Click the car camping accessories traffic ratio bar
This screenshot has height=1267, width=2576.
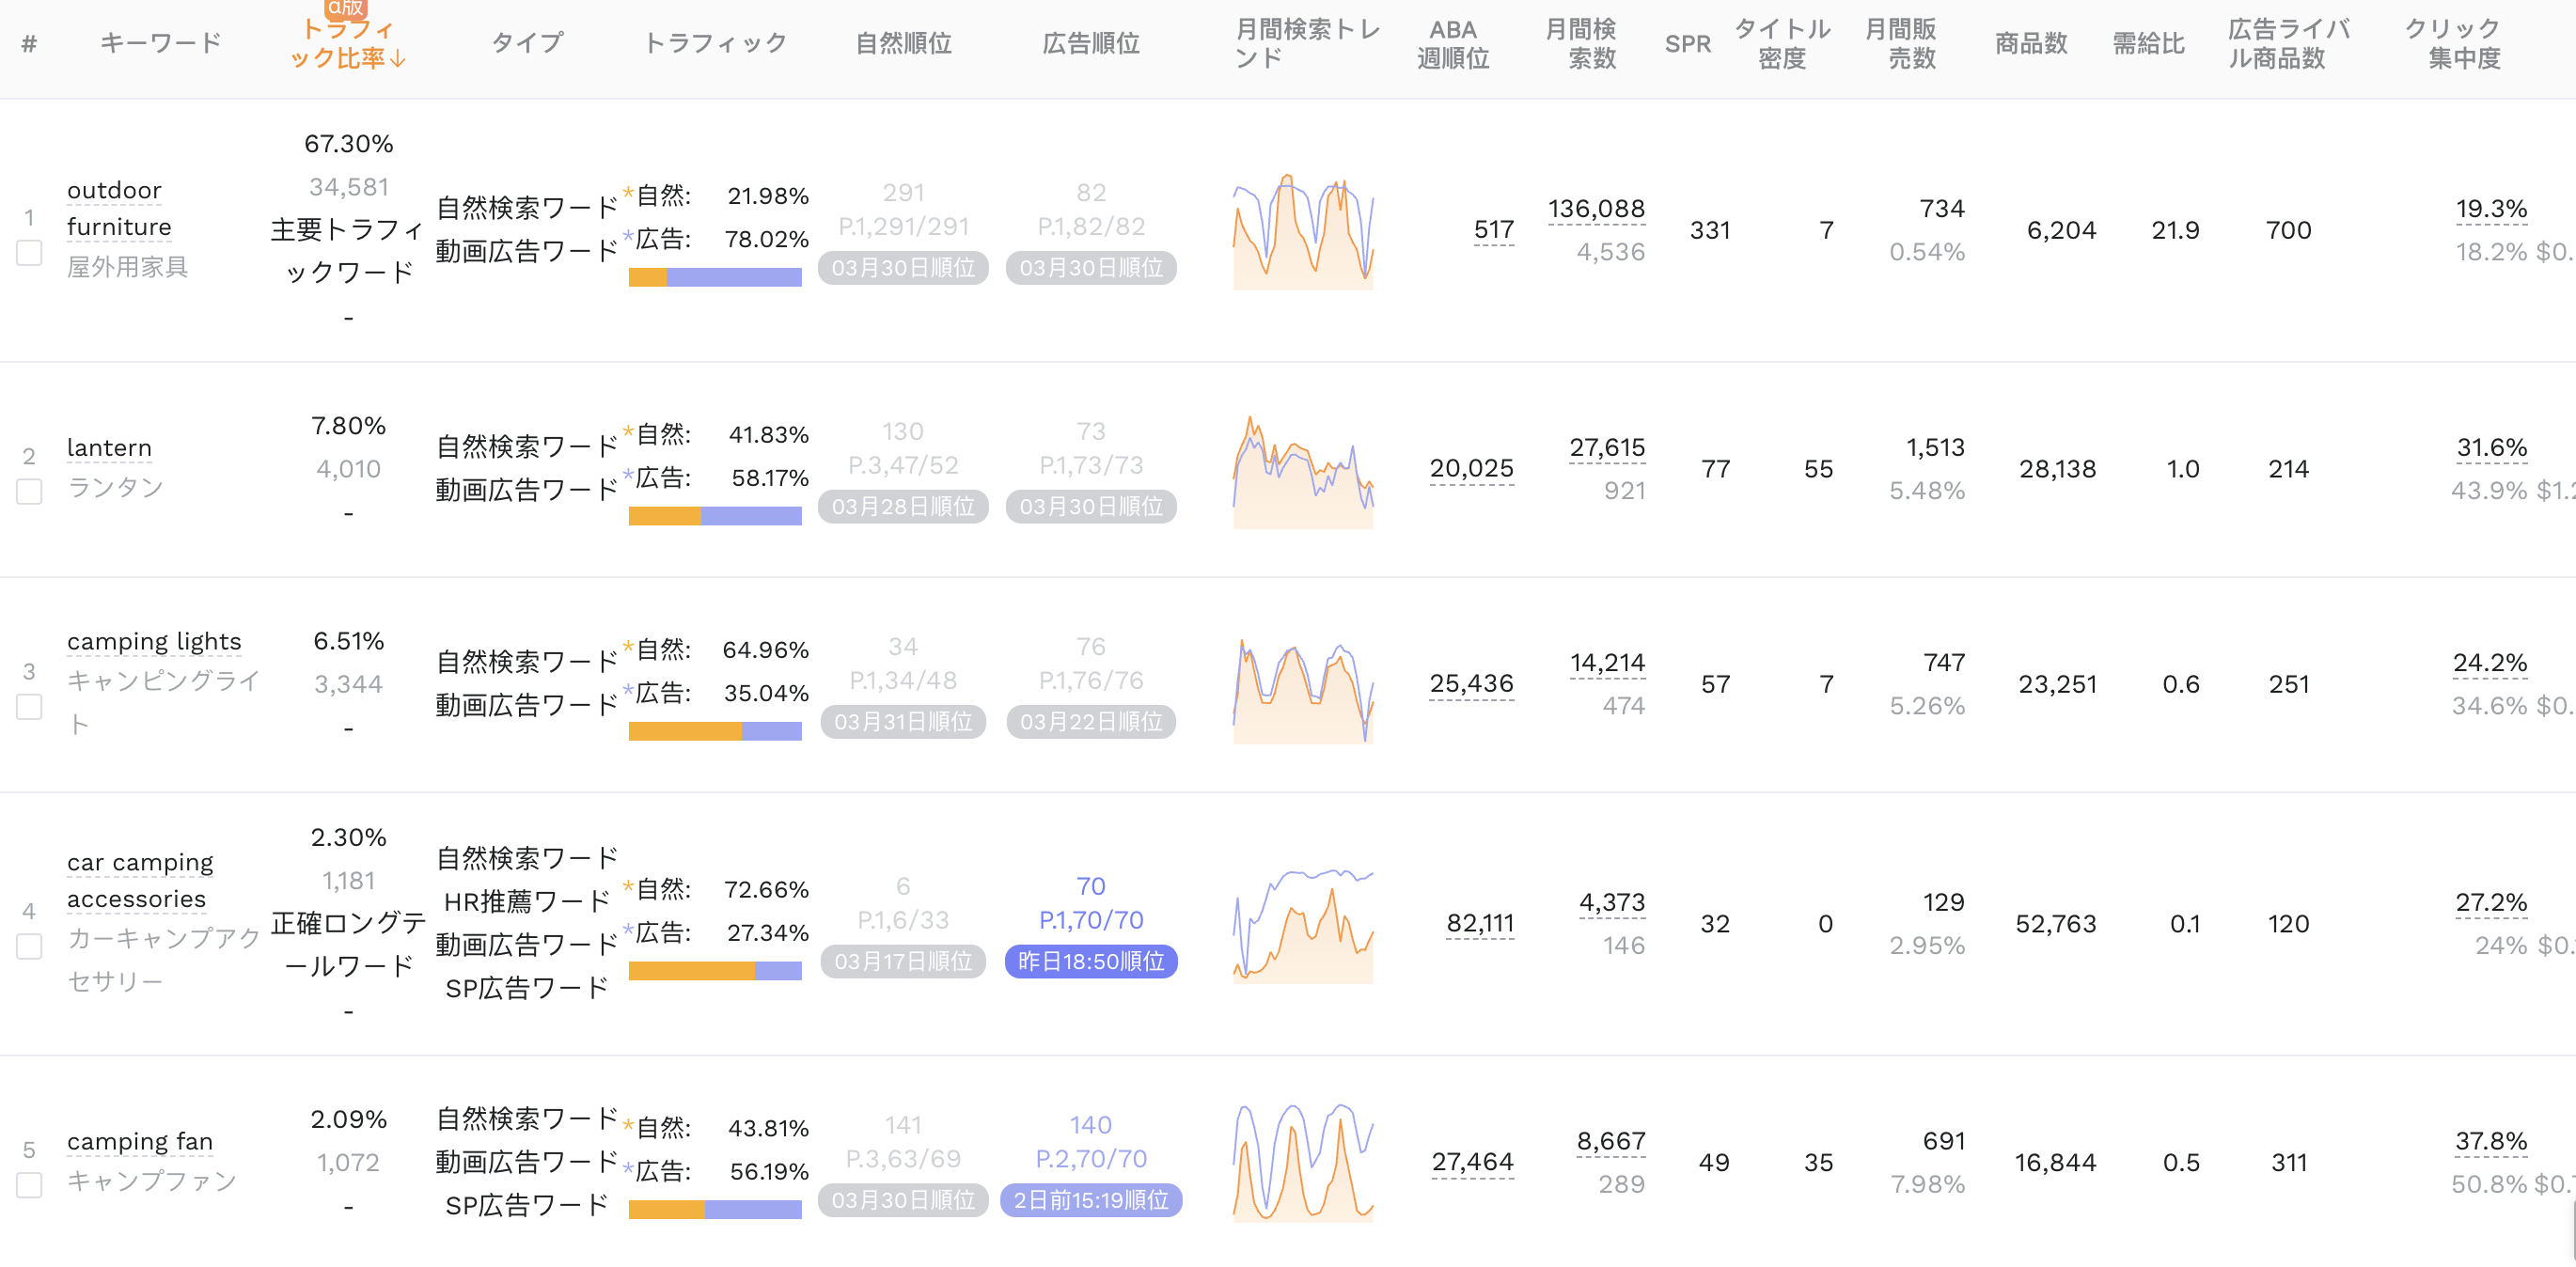pos(715,971)
